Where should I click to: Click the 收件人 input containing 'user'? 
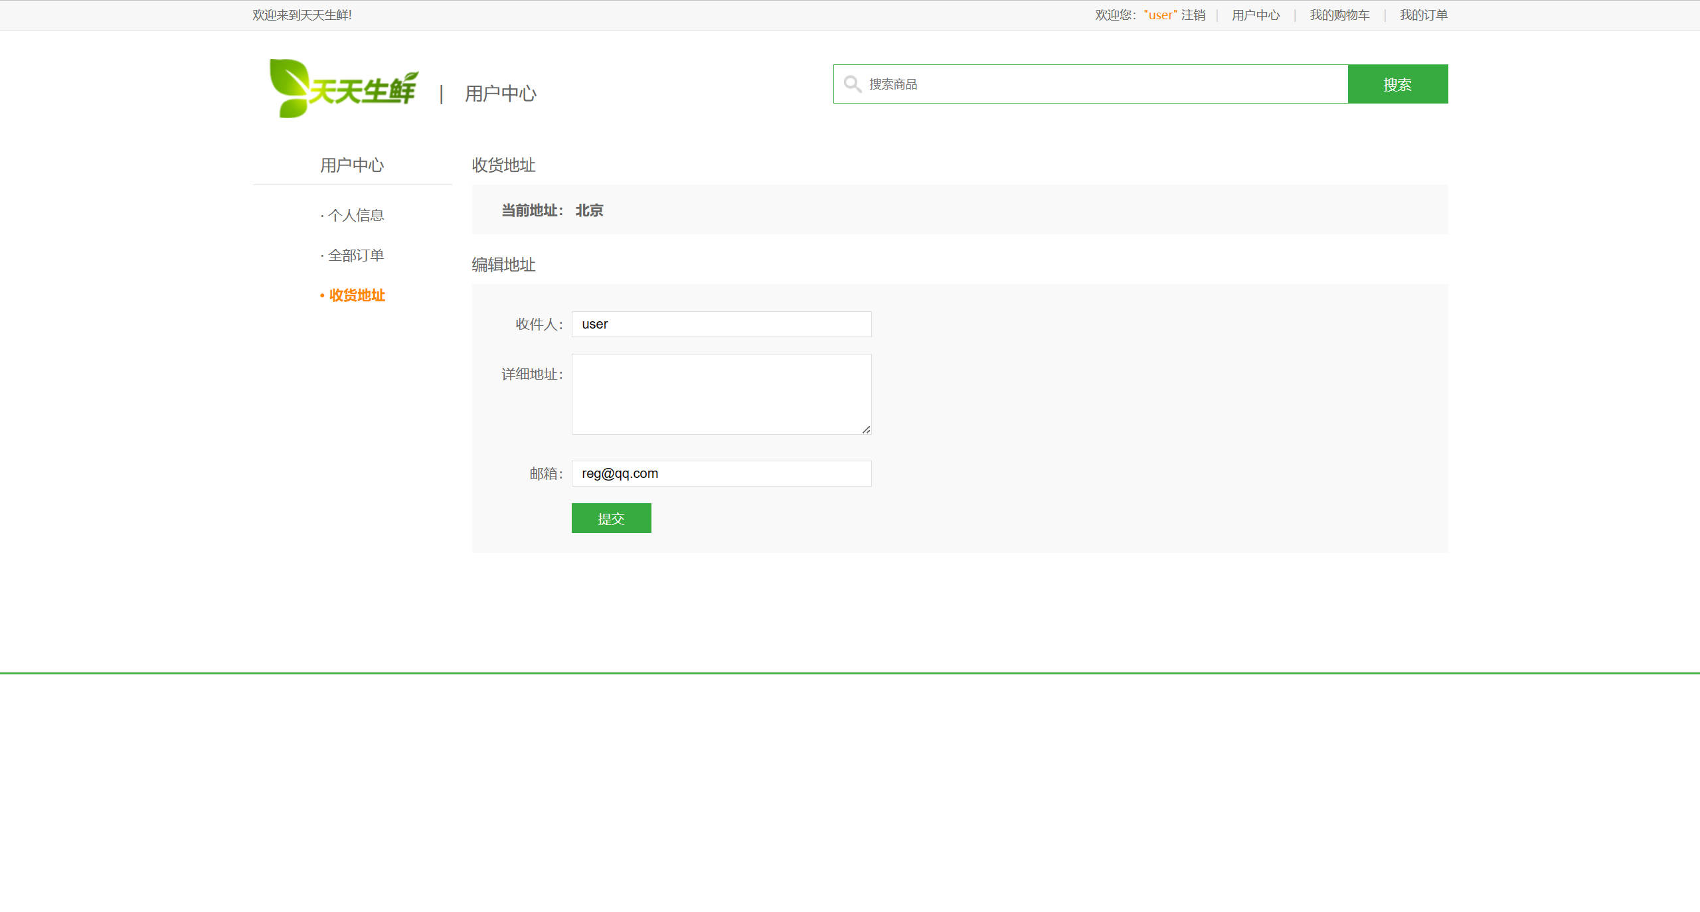pyautogui.click(x=721, y=324)
